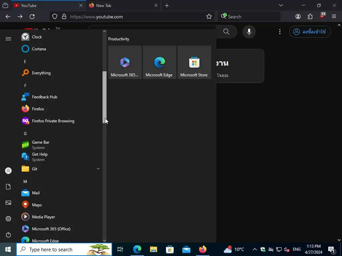Image resolution: width=342 pixels, height=256 pixels.
Task: Open the Everything search app
Action: pyautogui.click(x=61, y=73)
